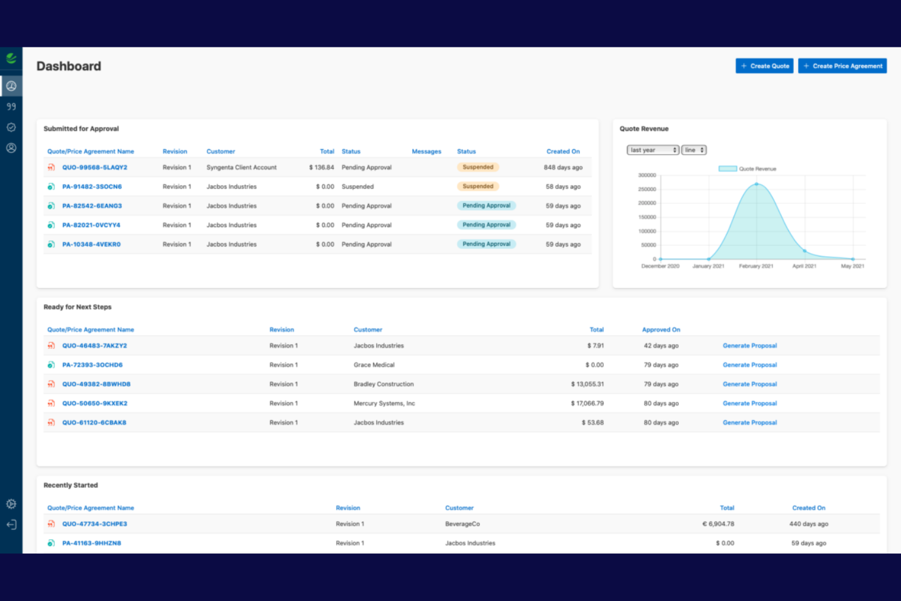Open settings using the gear icon
The height and width of the screenshot is (601, 901).
tap(11, 504)
